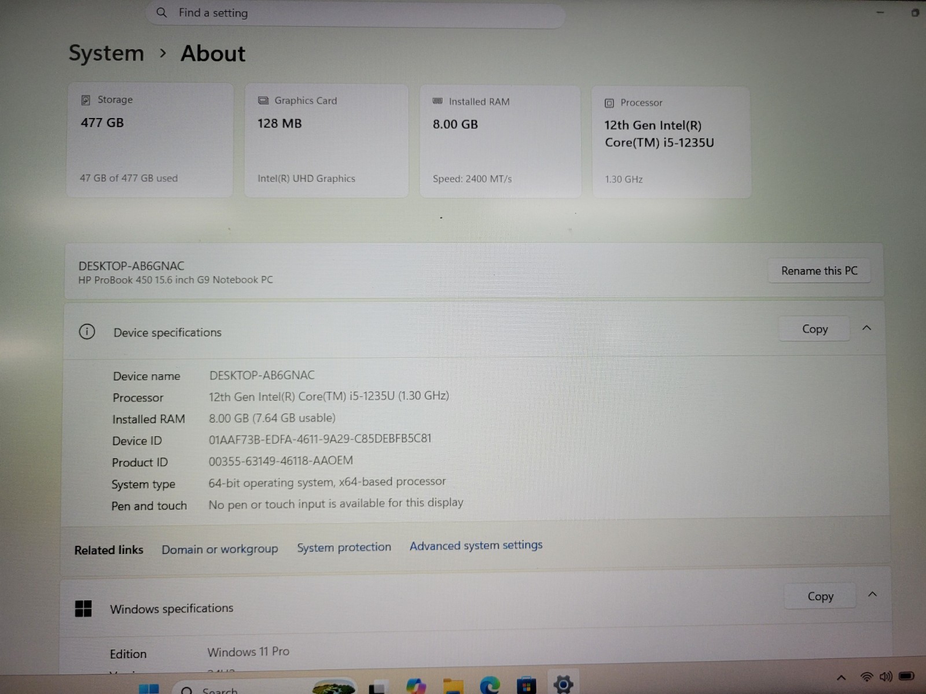Open Task View from the taskbar

pyautogui.click(x=378, y=688)
